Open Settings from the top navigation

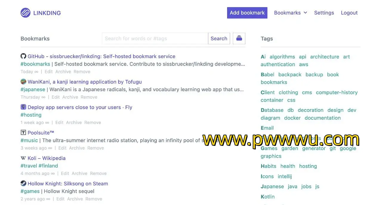[x=324, y=13]
